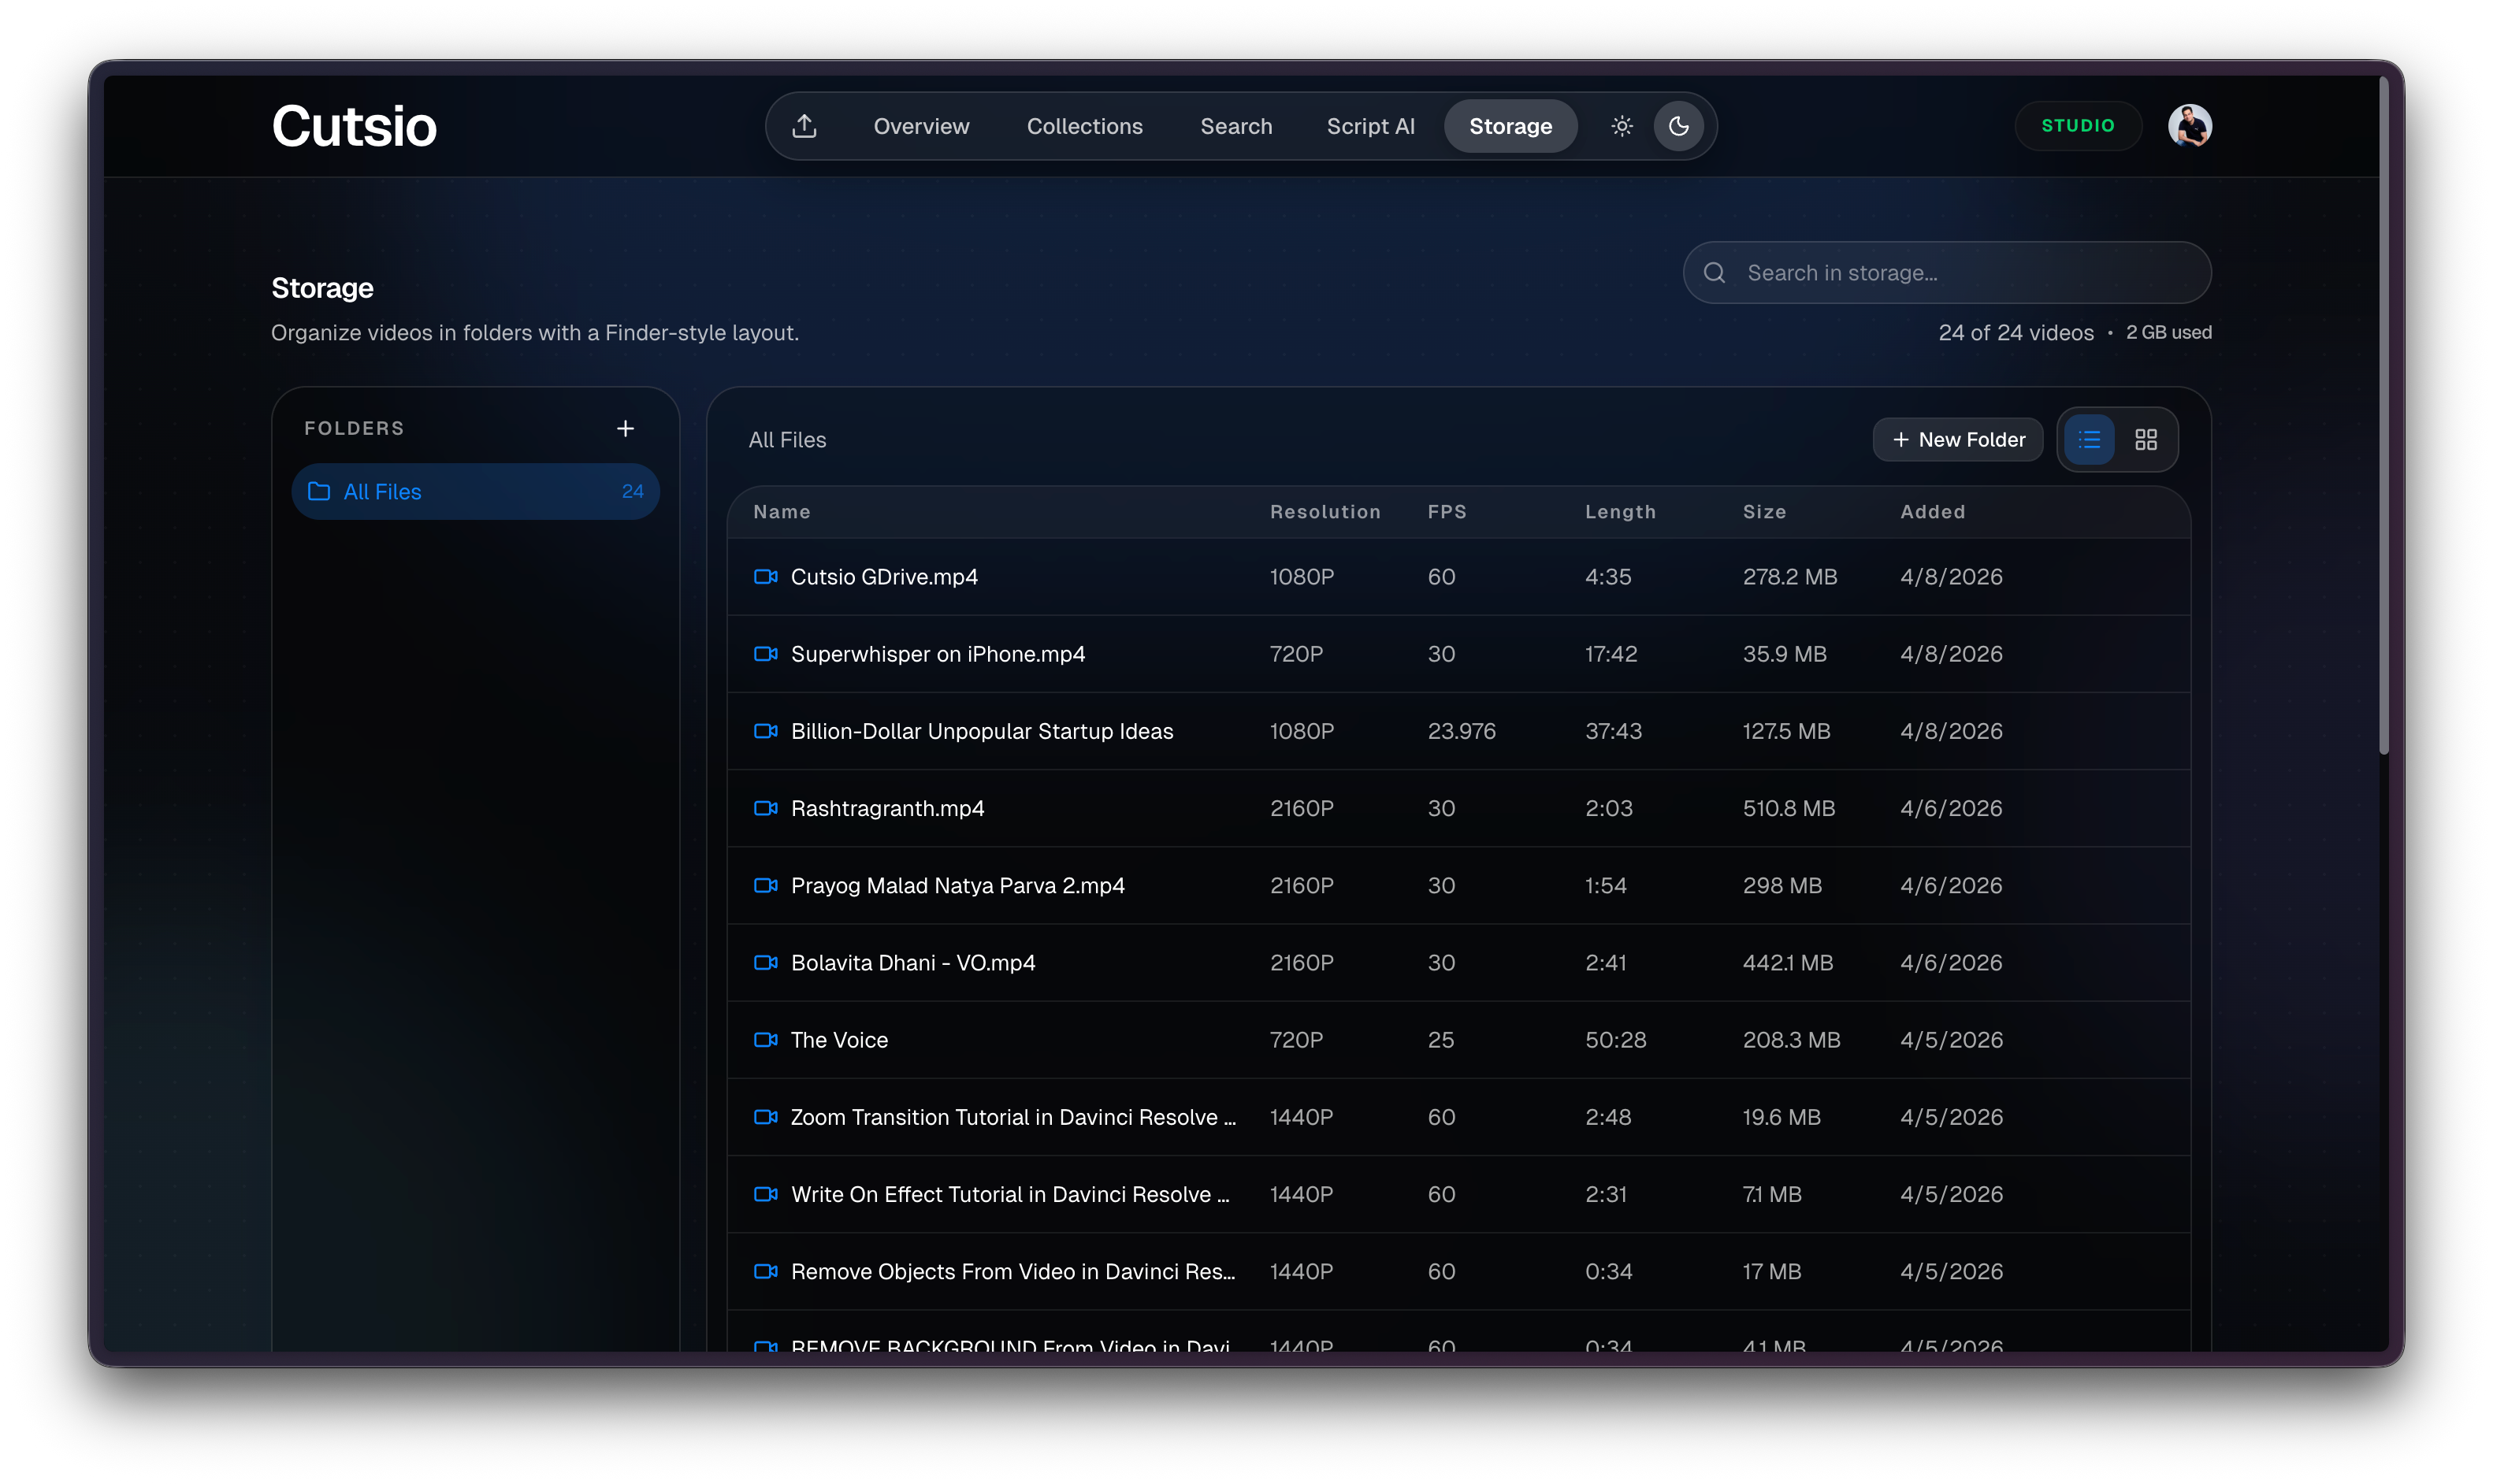Switch to light mode with the sun icon
2493x1484 pixels.
1621,126
